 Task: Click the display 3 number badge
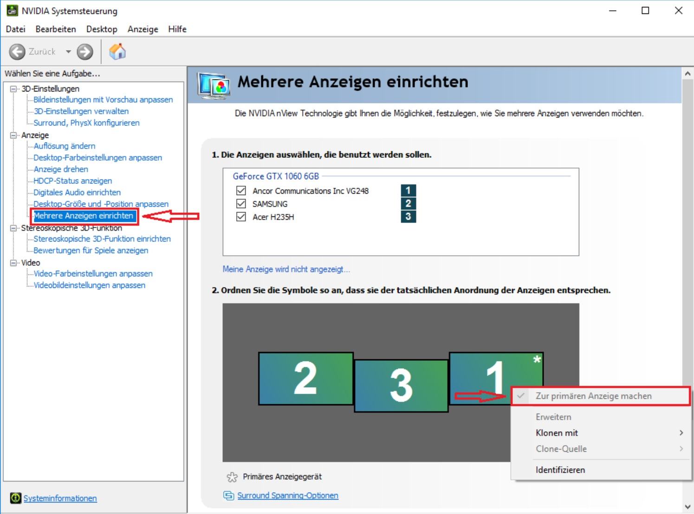pos(408,216)
